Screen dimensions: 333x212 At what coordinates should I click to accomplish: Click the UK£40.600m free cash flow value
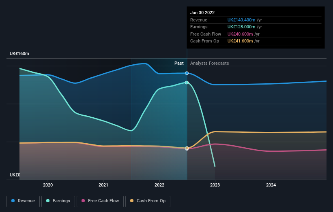(x=240, y=34)
